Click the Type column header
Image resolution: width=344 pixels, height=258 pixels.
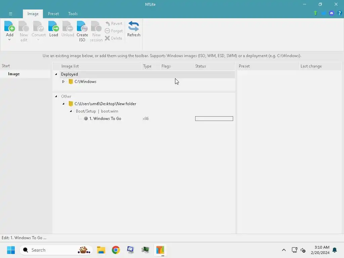click(x=151, y=66)
